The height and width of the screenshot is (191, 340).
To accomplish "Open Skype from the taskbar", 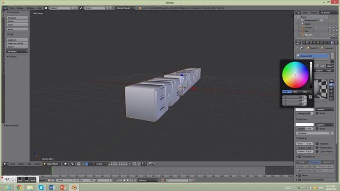I will point(41,187).
